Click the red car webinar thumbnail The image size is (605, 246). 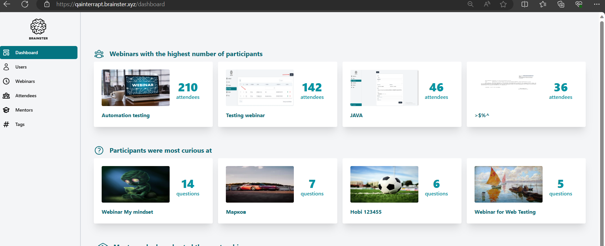[x=260, y=184]
